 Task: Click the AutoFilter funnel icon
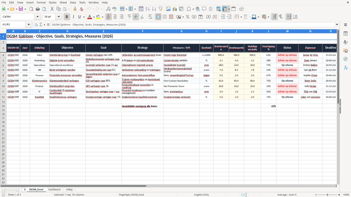coord(160,9)
